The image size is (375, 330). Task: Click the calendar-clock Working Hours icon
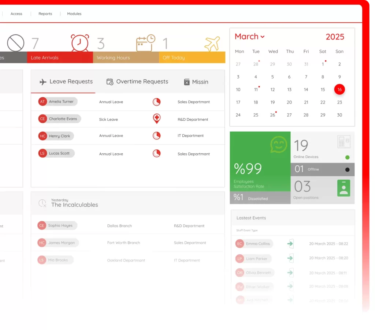pos(146,43)
